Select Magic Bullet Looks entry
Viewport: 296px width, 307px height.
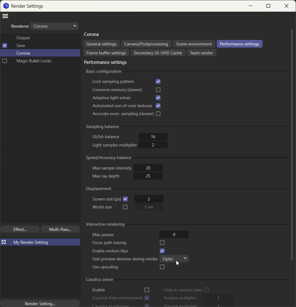pos(34,61)
